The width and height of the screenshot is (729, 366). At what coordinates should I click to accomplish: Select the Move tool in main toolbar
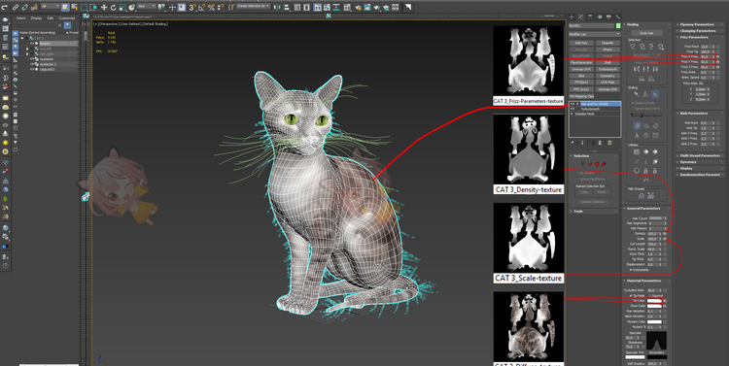coord(104,7)
